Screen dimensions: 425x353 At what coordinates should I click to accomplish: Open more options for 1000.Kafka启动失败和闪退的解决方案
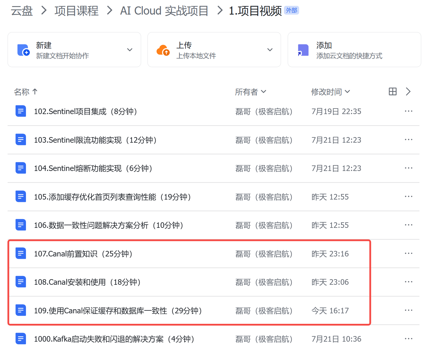[x=409, y=339]
